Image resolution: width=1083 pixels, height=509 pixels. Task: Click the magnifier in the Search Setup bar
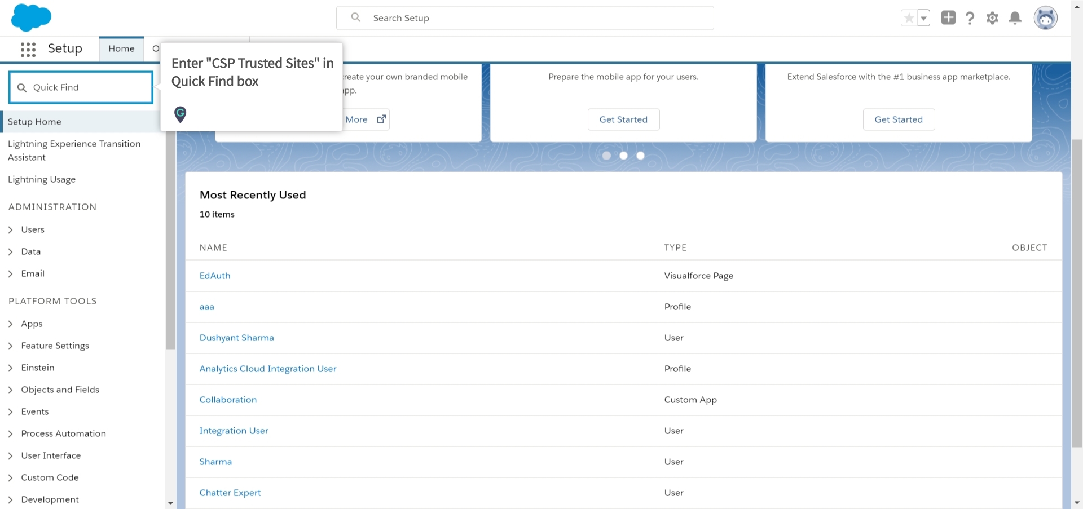click(x=355, y=17)
